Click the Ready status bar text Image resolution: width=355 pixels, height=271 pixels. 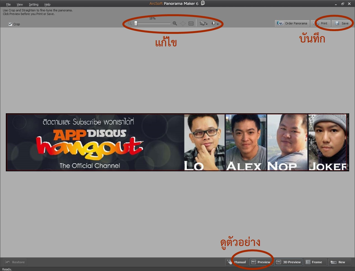[x=7, y=269]
